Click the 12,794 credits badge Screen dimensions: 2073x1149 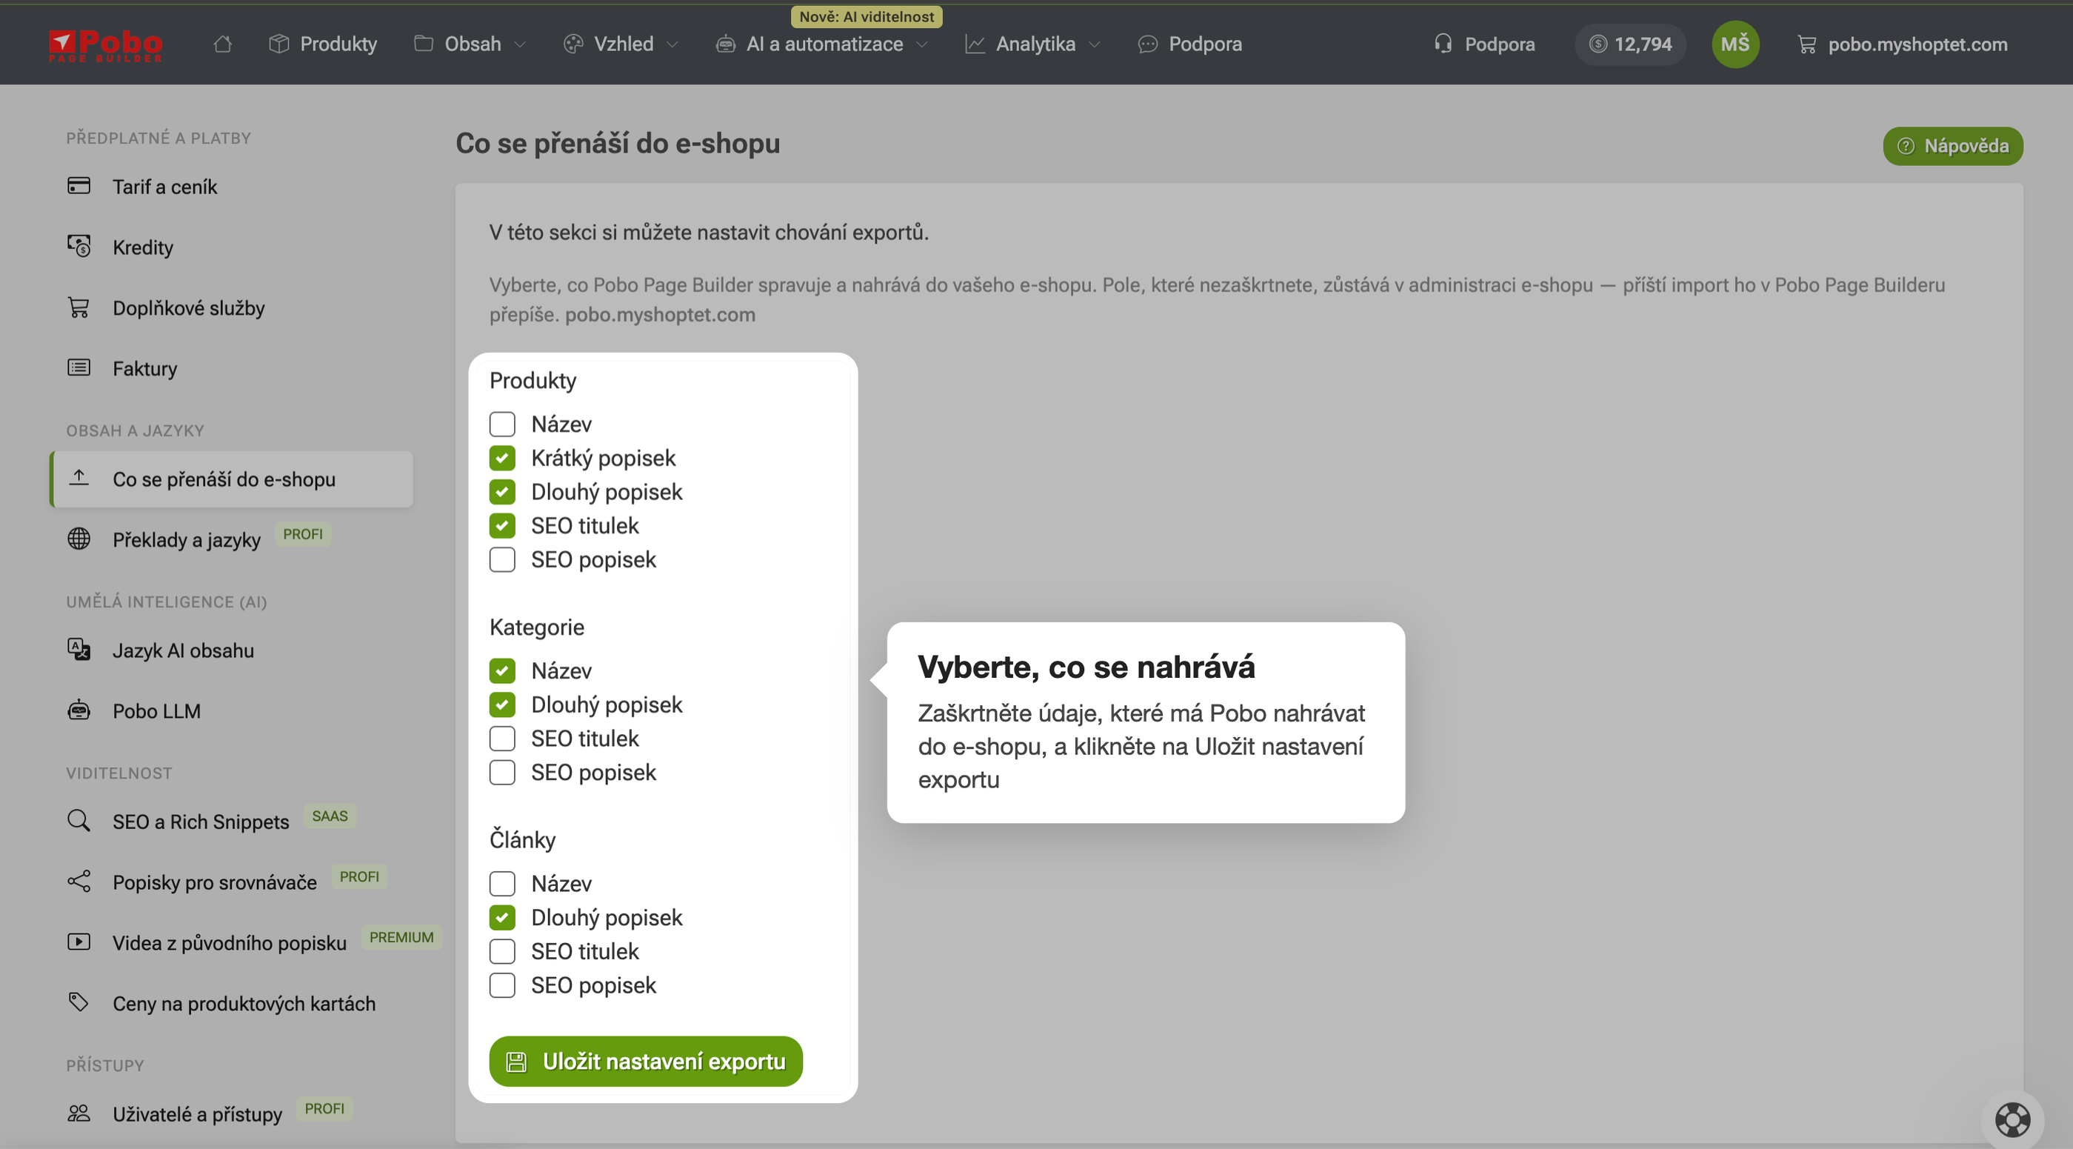click(1630, 44)
